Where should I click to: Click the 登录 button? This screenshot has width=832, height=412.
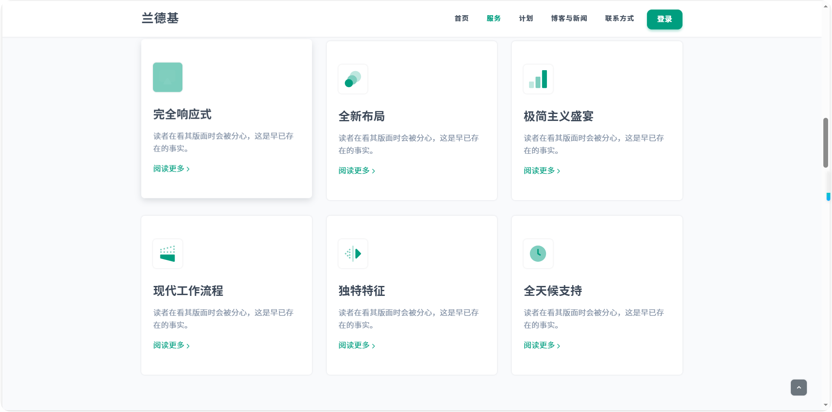click(x=664, y=19)
